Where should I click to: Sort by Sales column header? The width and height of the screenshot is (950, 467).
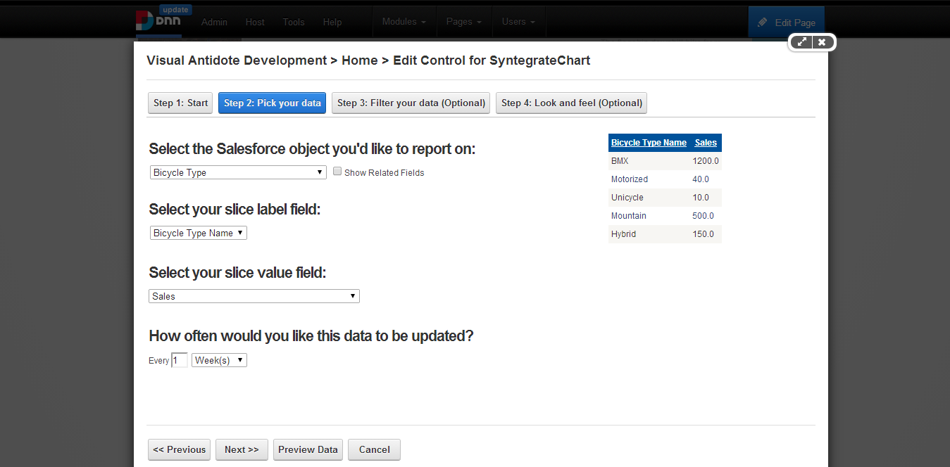tap(706, 143)
